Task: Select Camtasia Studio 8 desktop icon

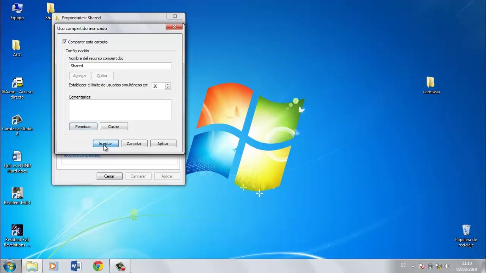Action: [17, 125]
